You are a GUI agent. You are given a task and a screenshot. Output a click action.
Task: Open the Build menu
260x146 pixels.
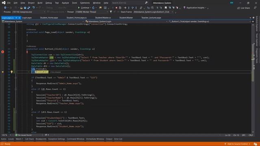point(40,3)
